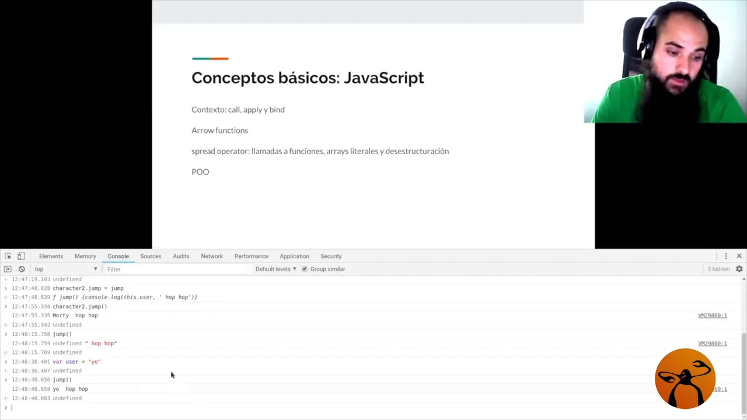
Task: Click the jump() entry at 12:48:40.656
Action: pyautogui.click(x=62, y=380)
